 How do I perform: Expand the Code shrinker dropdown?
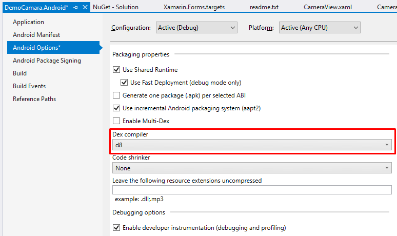pos(252,168)
